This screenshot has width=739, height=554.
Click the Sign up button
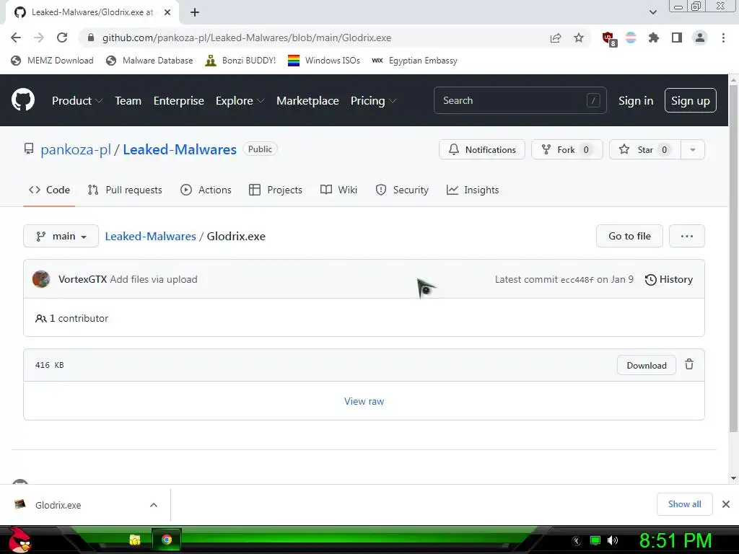[691, 100]
